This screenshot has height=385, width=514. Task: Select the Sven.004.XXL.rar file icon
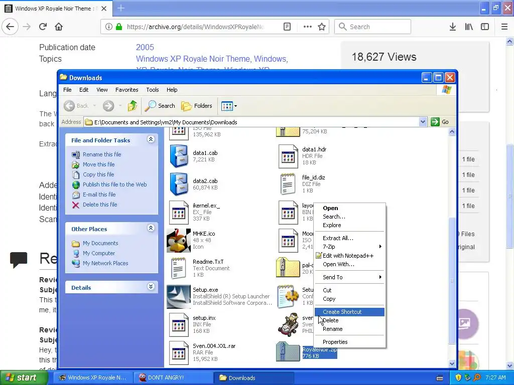point(179,352)
